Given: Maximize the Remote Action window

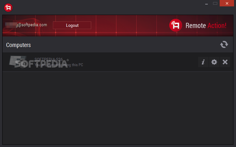Looking at the screenshot, I should pos(215,3).
